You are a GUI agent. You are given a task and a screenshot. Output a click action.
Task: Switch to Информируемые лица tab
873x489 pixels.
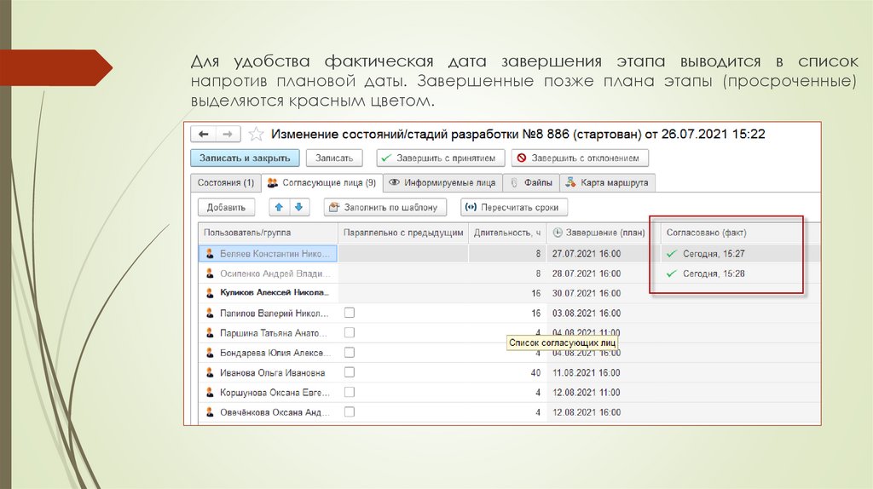pos(442,182)
